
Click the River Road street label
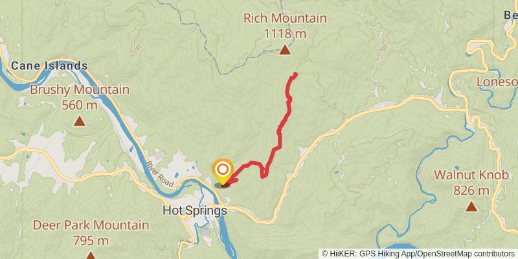point(160,174)
